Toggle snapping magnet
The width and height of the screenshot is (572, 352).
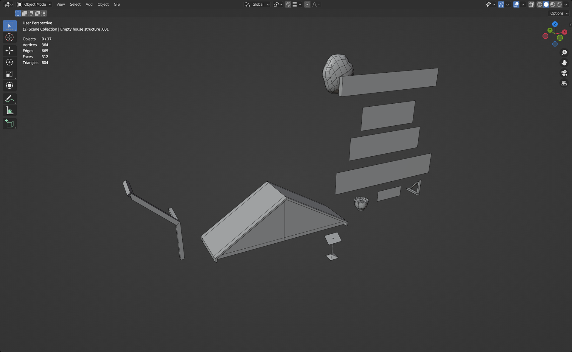coord(288,4)
